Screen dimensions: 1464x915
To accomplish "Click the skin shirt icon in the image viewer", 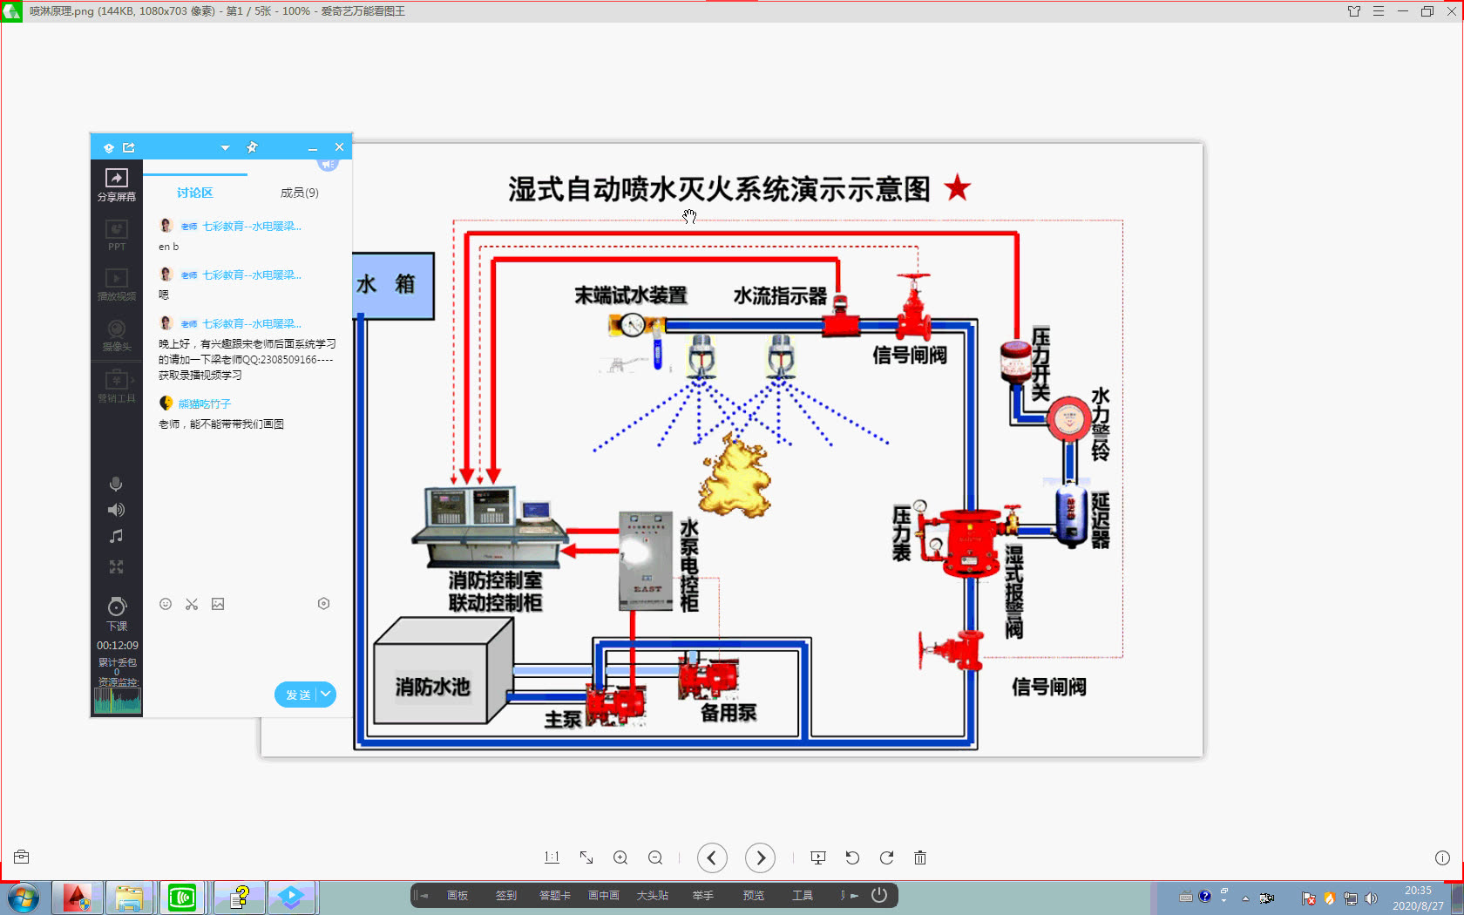I will click(x=1354, y=11).
